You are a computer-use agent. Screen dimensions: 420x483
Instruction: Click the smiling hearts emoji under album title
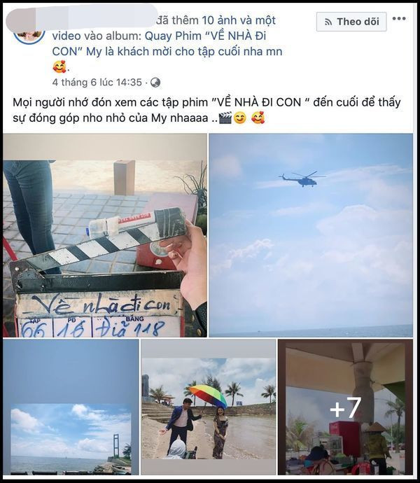pyautogui.click(x=59, y=66)
